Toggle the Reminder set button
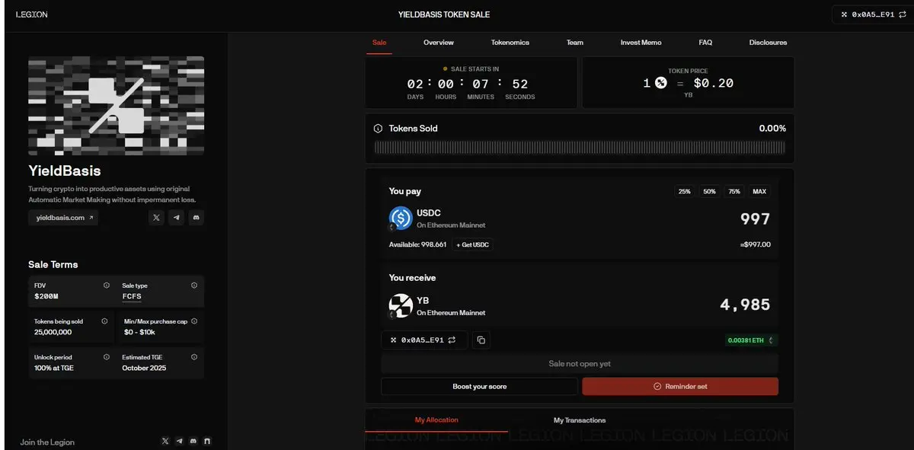914x450 pixels. pyautogui.click(x=680, y=386)
